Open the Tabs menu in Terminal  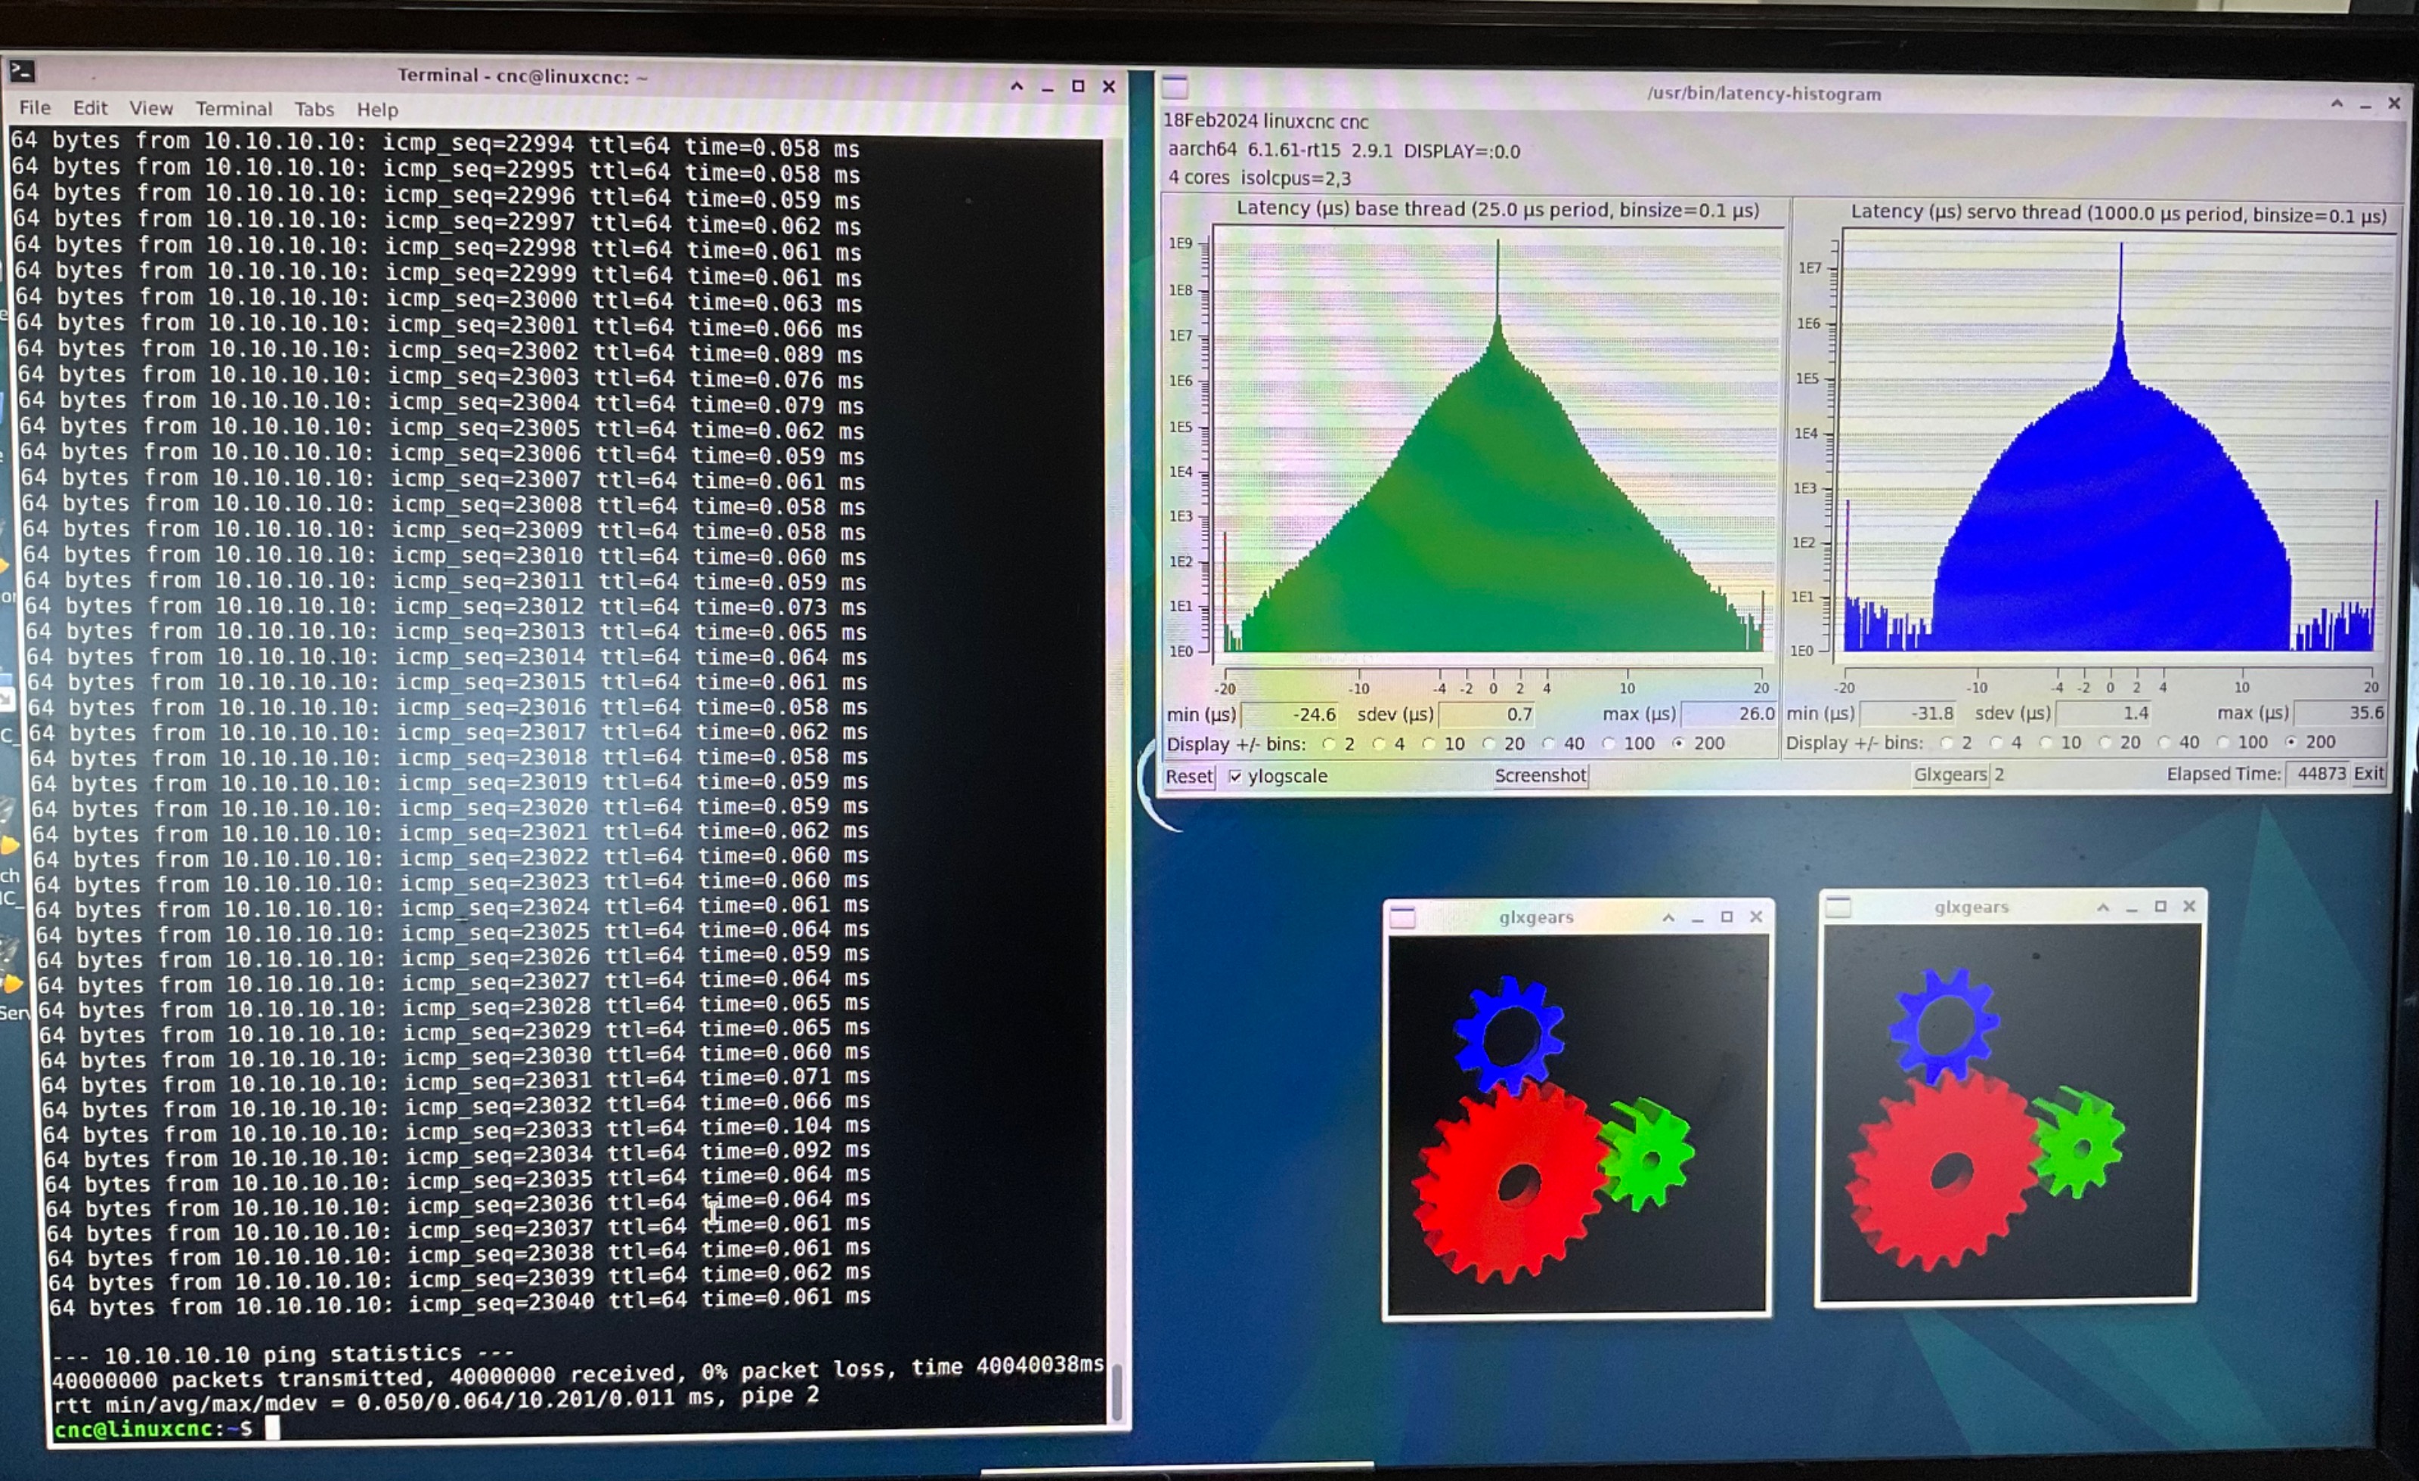coord(314,109)
